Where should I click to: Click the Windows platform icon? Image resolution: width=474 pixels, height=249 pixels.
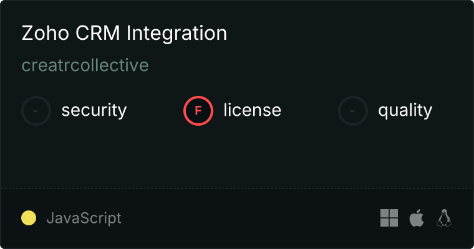(389, 218)
